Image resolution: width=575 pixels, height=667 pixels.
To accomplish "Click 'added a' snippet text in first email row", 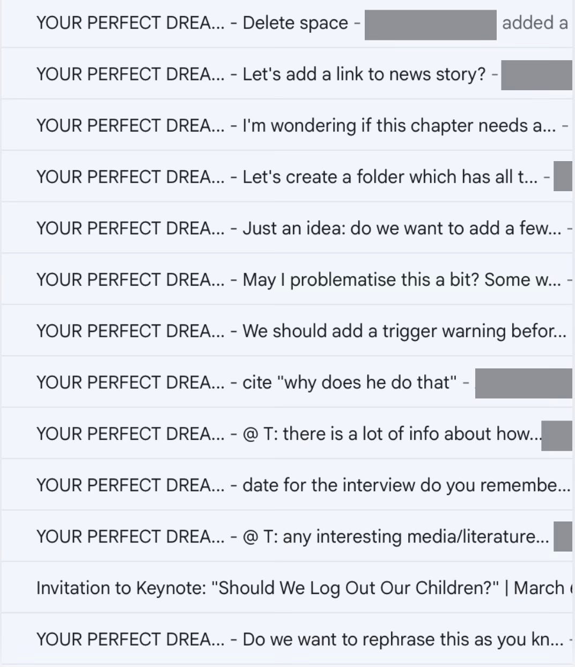I will (x=535, y=23).
